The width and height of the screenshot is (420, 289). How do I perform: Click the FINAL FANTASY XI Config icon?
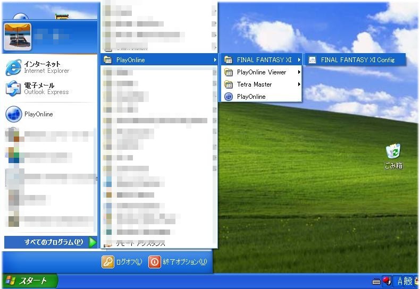pos(312,60)
